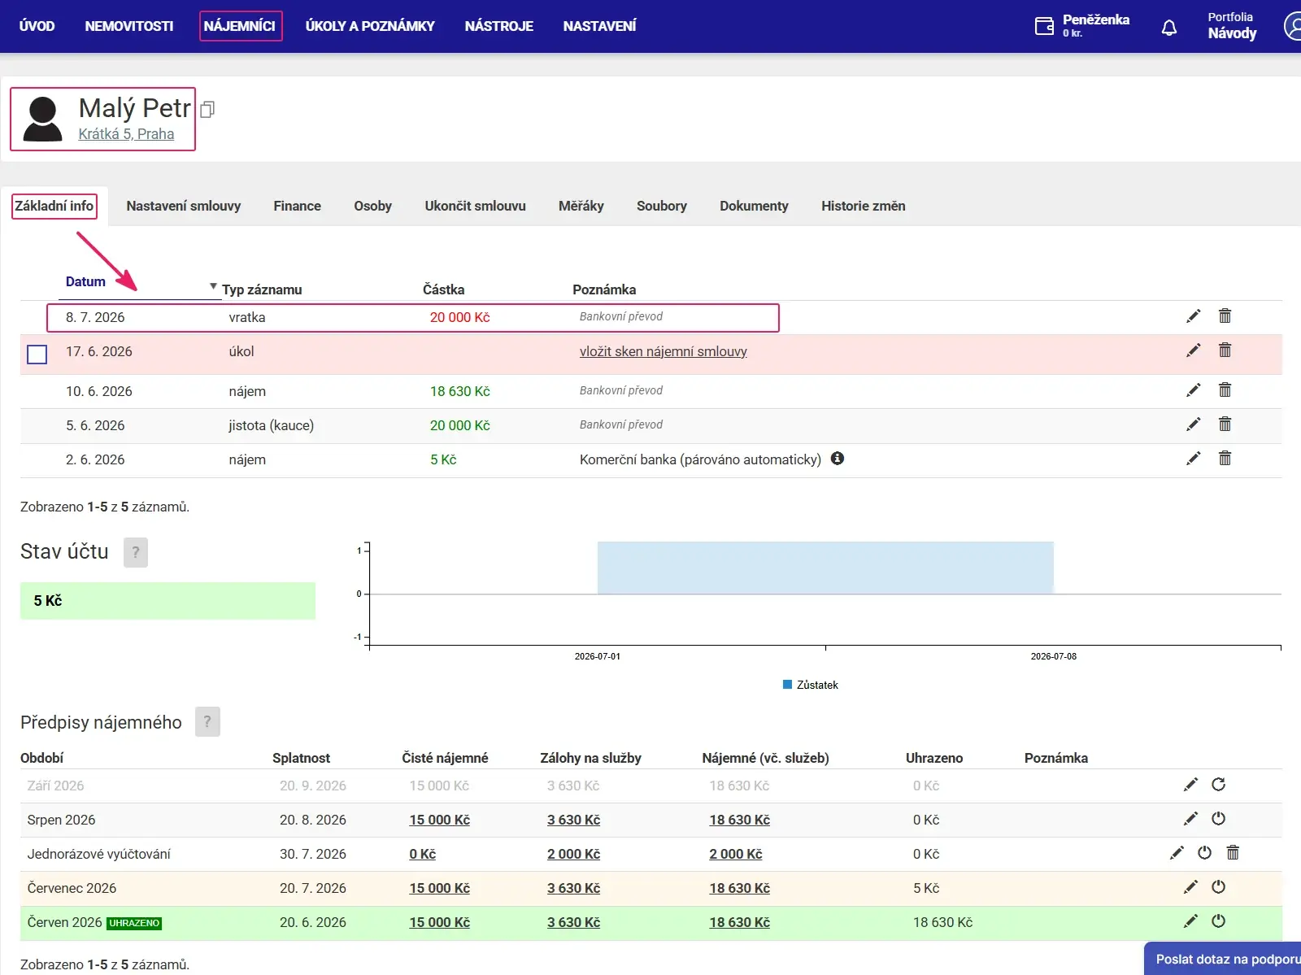Open the Peněženka wallet icon
Screen dimensions: 1301x975
1044,26
